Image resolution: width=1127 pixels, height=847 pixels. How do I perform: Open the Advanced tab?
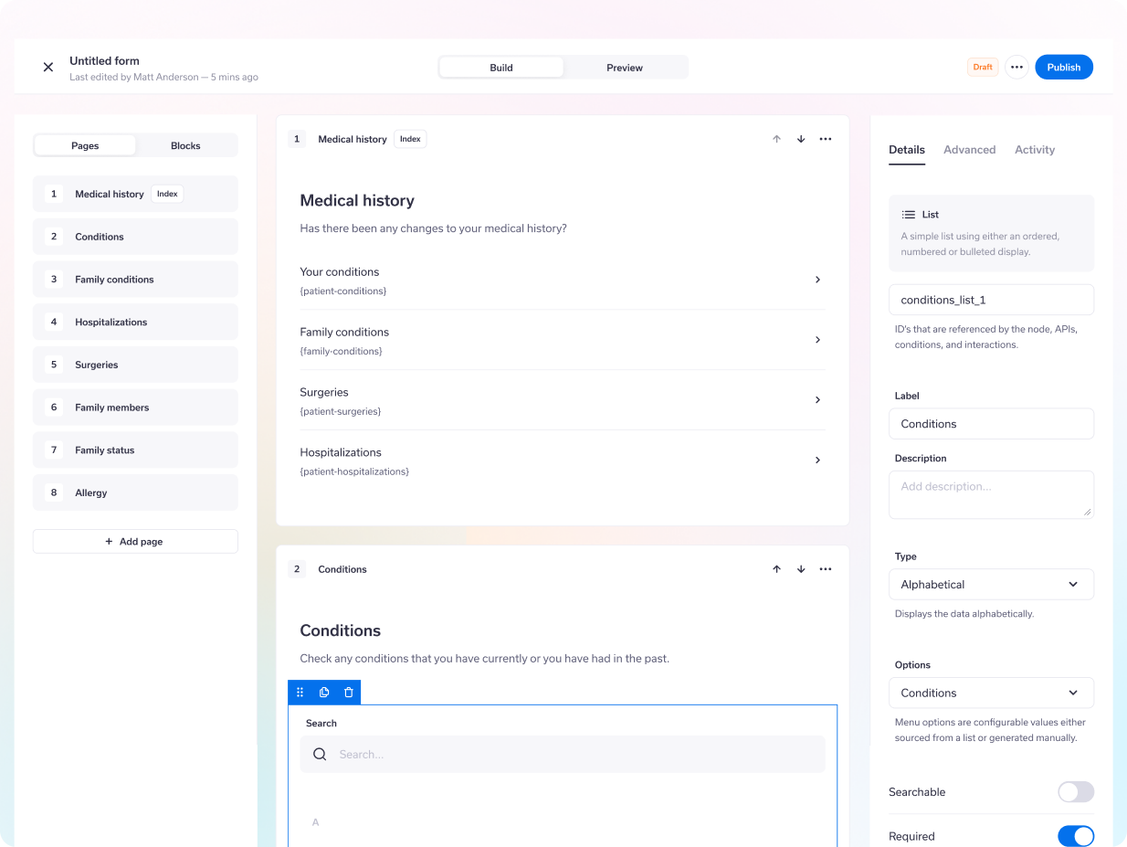point(969,150)
